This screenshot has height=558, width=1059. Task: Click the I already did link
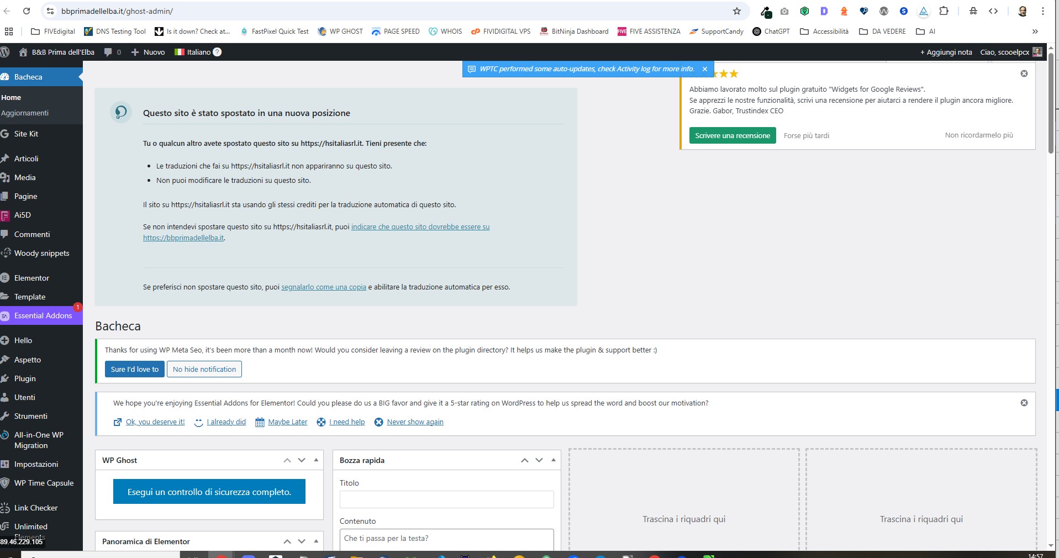click(x=226, y=422)
